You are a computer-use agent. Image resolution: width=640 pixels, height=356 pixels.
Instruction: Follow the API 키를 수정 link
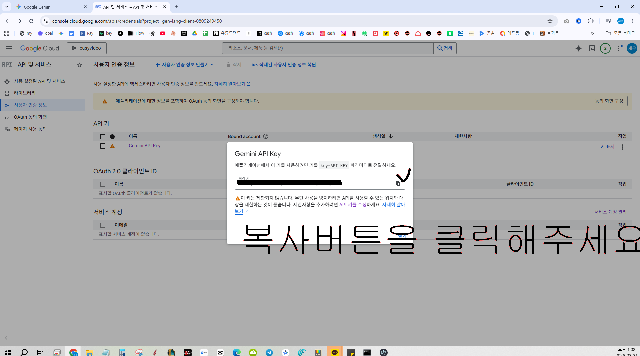[353, 205]
